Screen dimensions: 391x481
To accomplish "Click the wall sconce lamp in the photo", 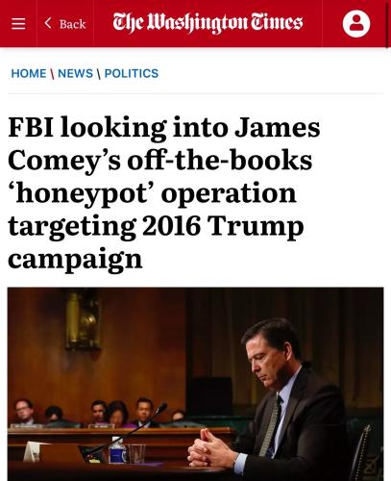I will [84, 320].
